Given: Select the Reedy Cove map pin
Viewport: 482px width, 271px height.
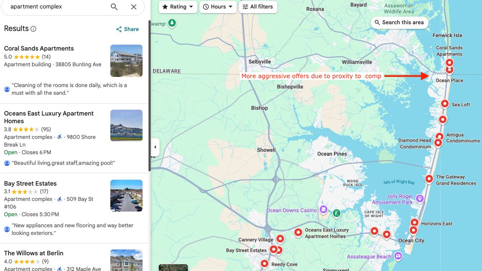Looking at the screenshot, I should point(264,263).
